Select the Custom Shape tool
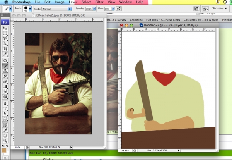 [5, 119]
